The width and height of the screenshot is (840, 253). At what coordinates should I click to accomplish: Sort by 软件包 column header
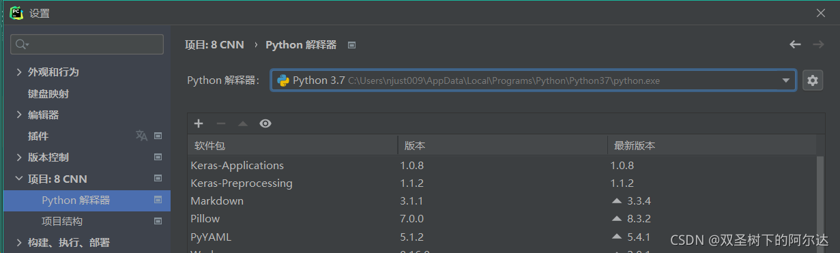tap(292, 146)
